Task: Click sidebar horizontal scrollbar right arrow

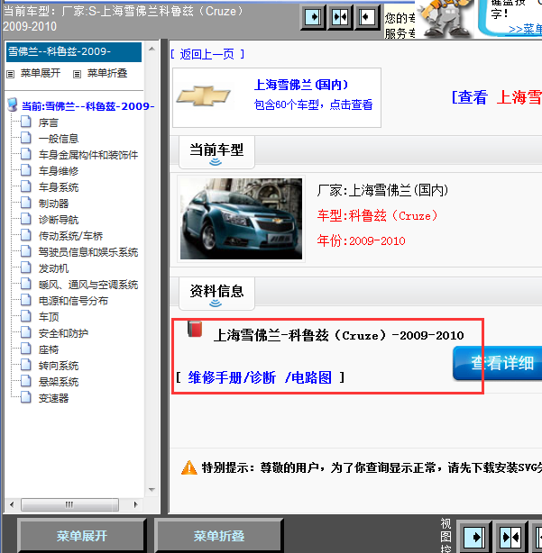Action: pyautogui.click(x=135, y=504)
